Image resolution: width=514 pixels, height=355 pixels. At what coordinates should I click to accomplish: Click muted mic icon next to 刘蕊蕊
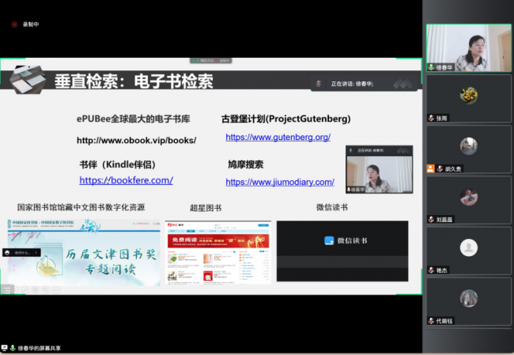coord(432,219)
